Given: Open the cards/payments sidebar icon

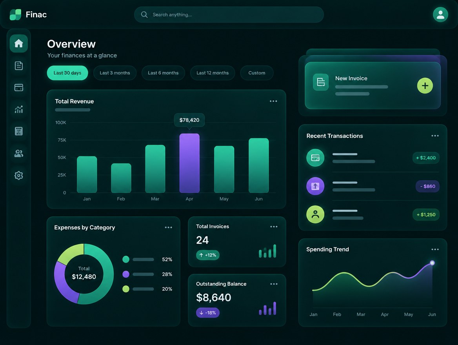Looking at the screenshot, I should tap(19, 87).
